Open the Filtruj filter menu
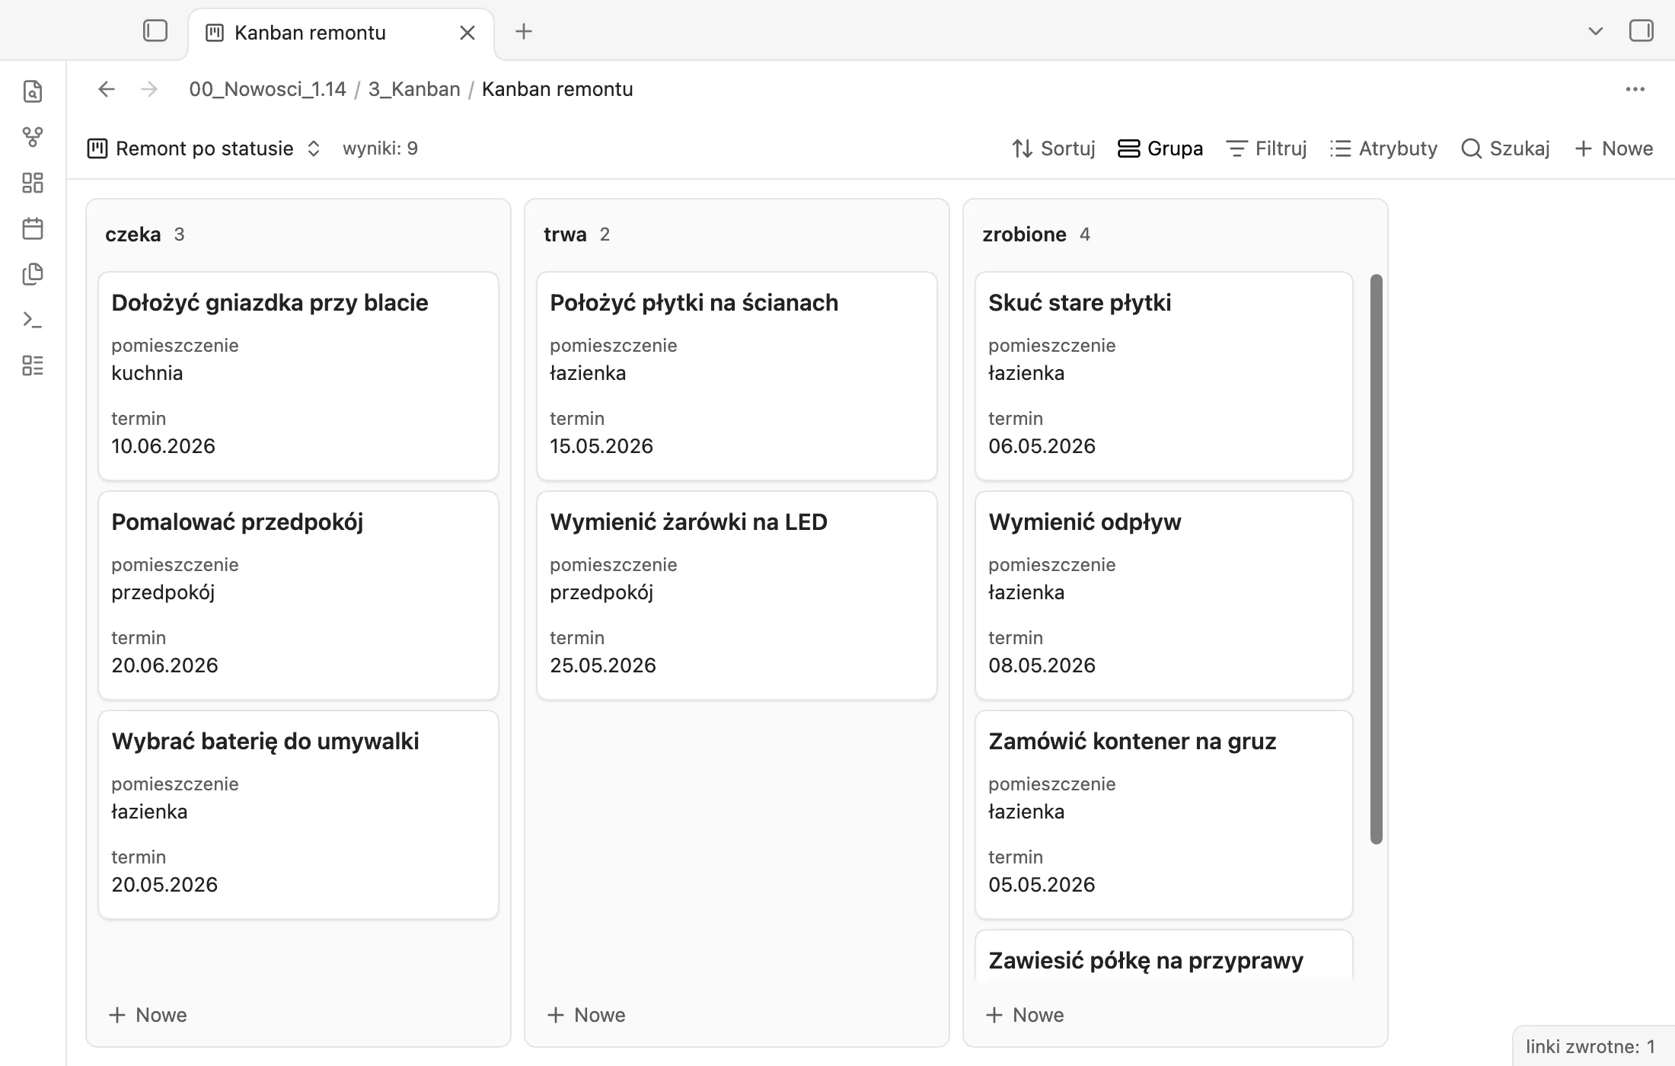1675x1066 pixels. tap(1267, 148)
